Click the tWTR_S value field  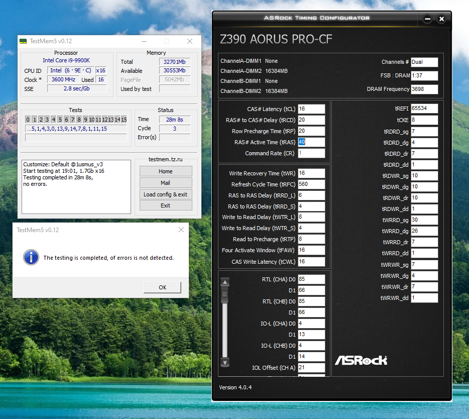[311, 228]
